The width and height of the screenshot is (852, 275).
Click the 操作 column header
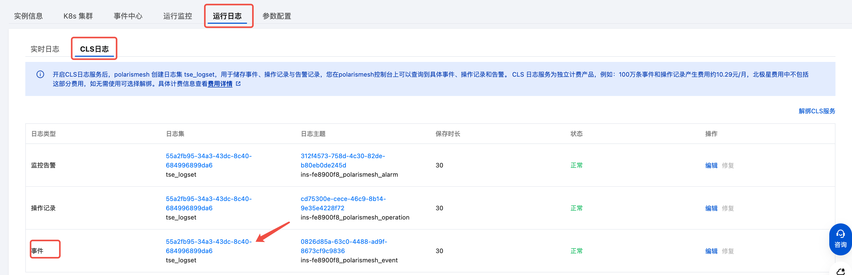(x=711, y=134)
